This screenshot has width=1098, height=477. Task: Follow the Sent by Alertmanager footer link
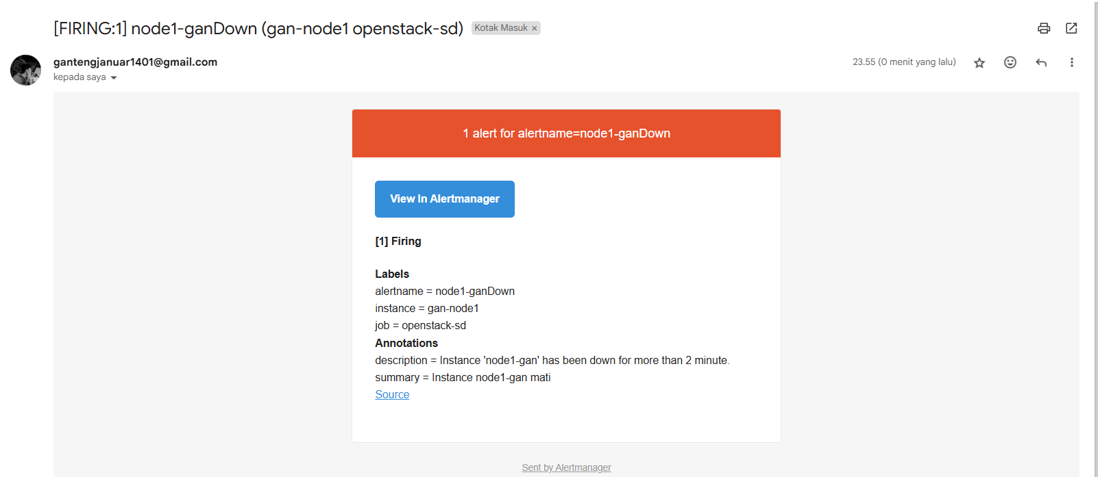coord(566,467)
